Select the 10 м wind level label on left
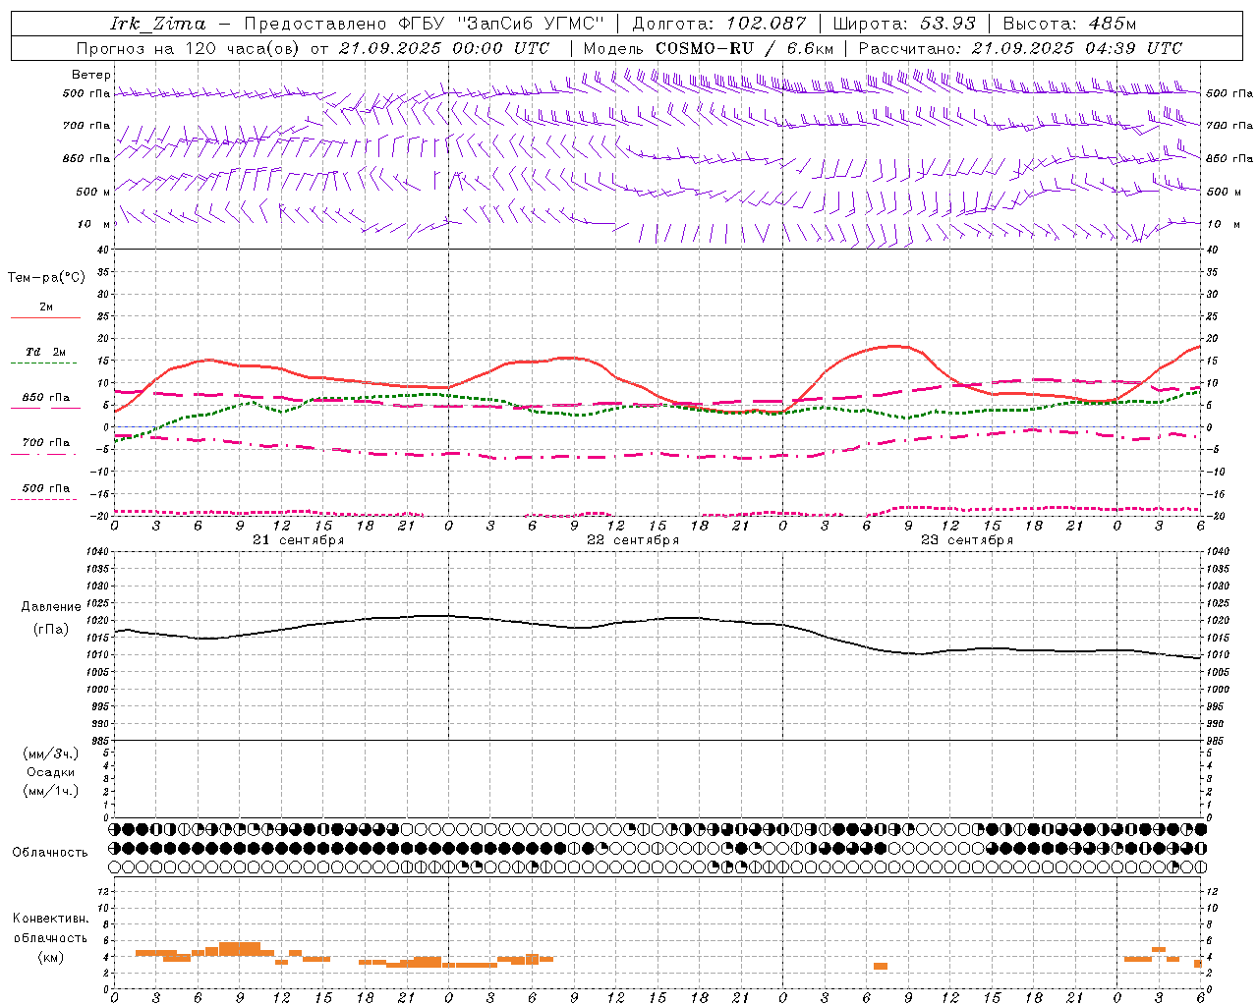The image size is (1258, 1006). pyautogui.click(x=94, y=224)
